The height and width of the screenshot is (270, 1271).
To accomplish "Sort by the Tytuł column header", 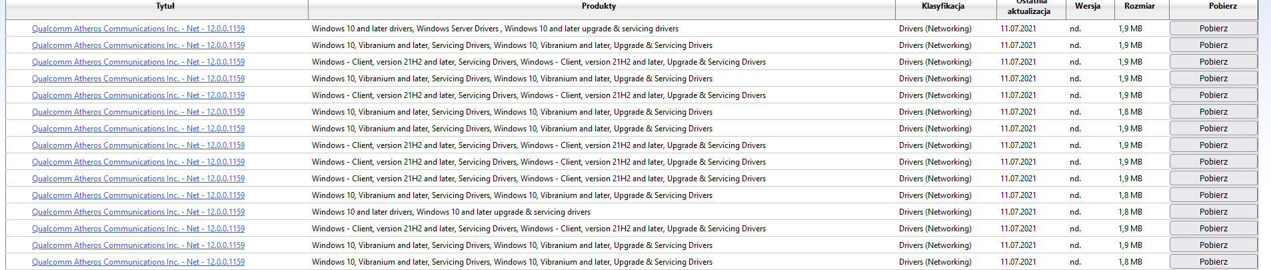I will (x=165, y=7).
